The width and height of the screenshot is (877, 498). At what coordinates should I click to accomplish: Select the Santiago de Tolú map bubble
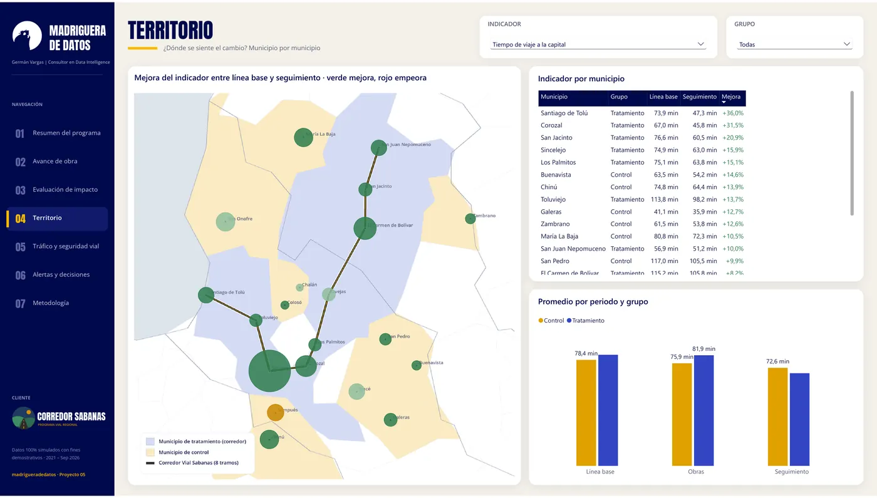(x=206, y=295)
